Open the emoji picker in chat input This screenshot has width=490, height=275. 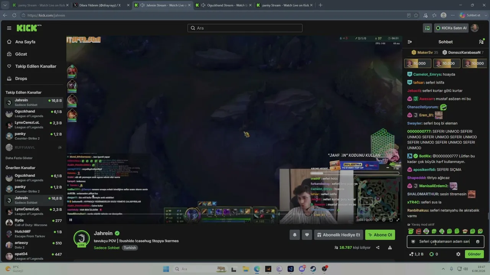point(478,241)
